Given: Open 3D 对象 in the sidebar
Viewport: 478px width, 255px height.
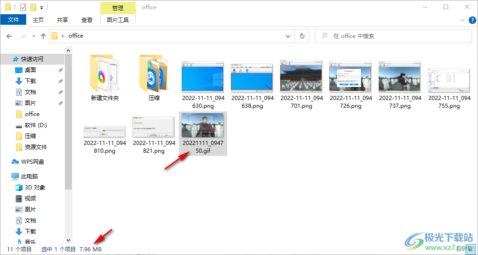Looking at the screenshot, I should pyautogui.click(x=35, y=188).
